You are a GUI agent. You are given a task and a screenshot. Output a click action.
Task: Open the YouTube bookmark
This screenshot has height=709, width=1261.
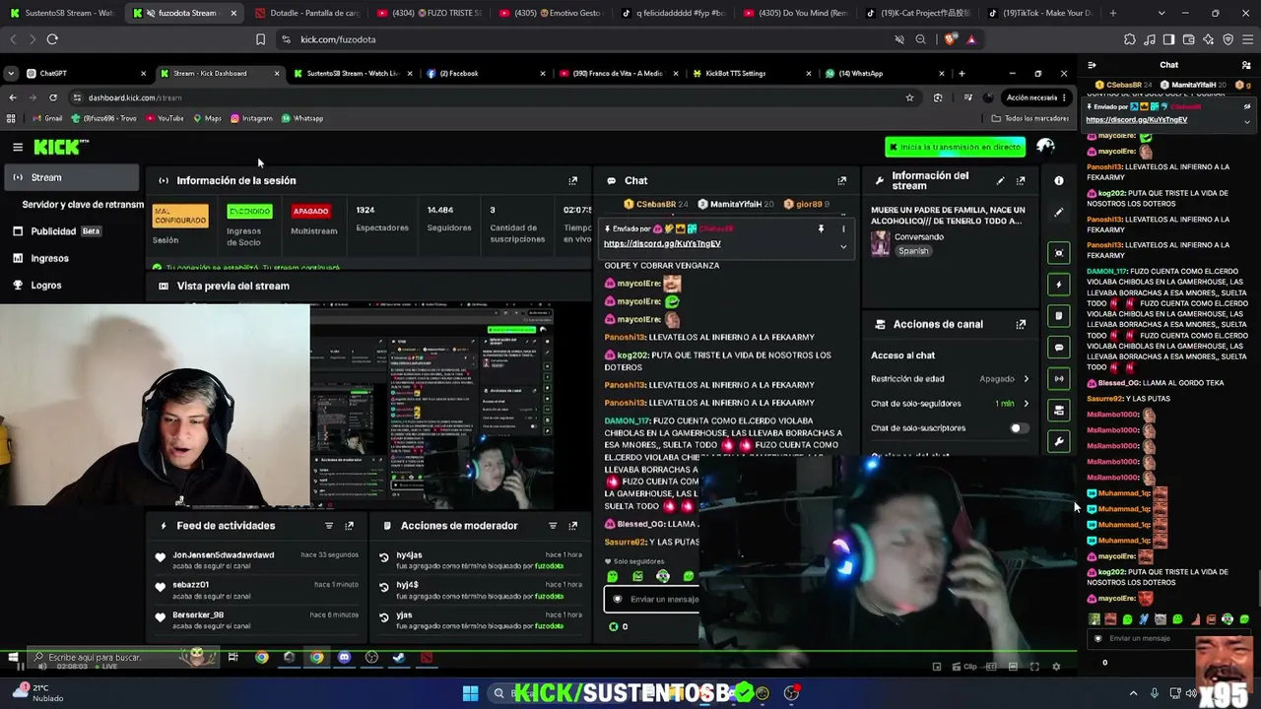click(165, 118)
